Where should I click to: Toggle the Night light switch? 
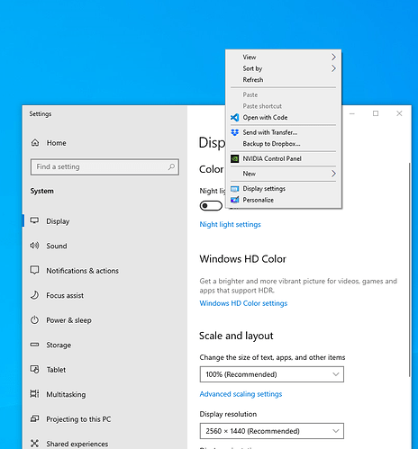click(x=211, y=206)
